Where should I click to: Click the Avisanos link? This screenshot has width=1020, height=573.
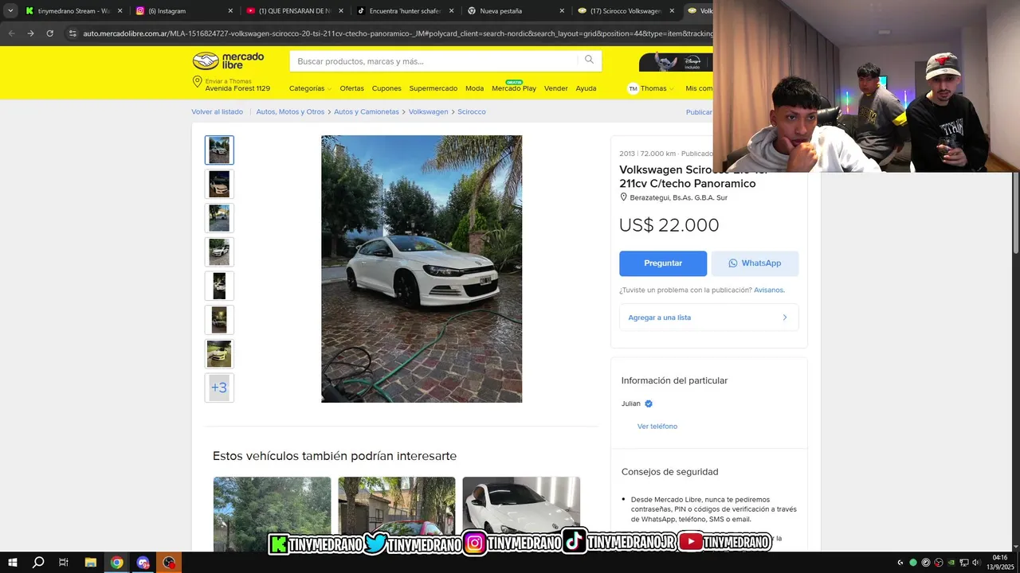[769, 290]
